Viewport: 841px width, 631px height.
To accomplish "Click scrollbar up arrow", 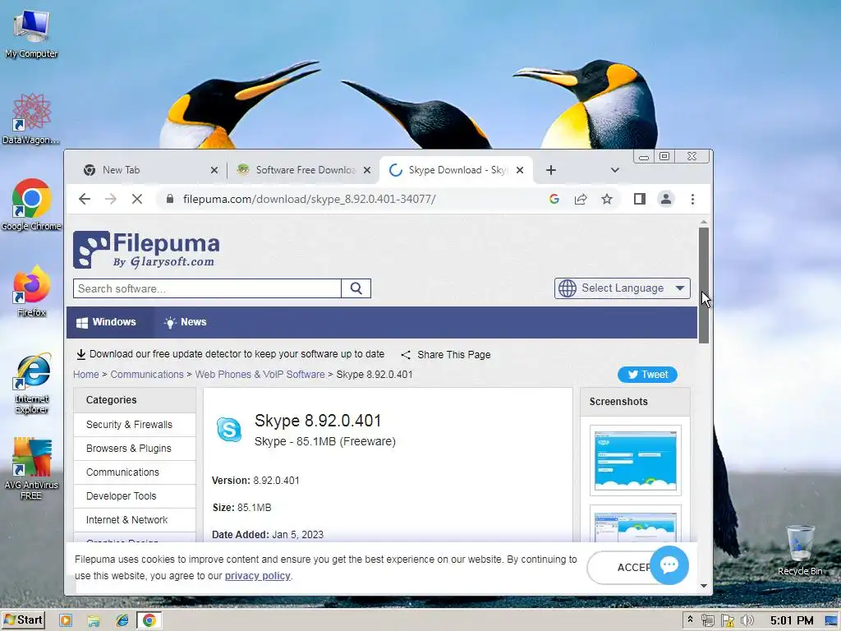I will [x=704, y=222].
